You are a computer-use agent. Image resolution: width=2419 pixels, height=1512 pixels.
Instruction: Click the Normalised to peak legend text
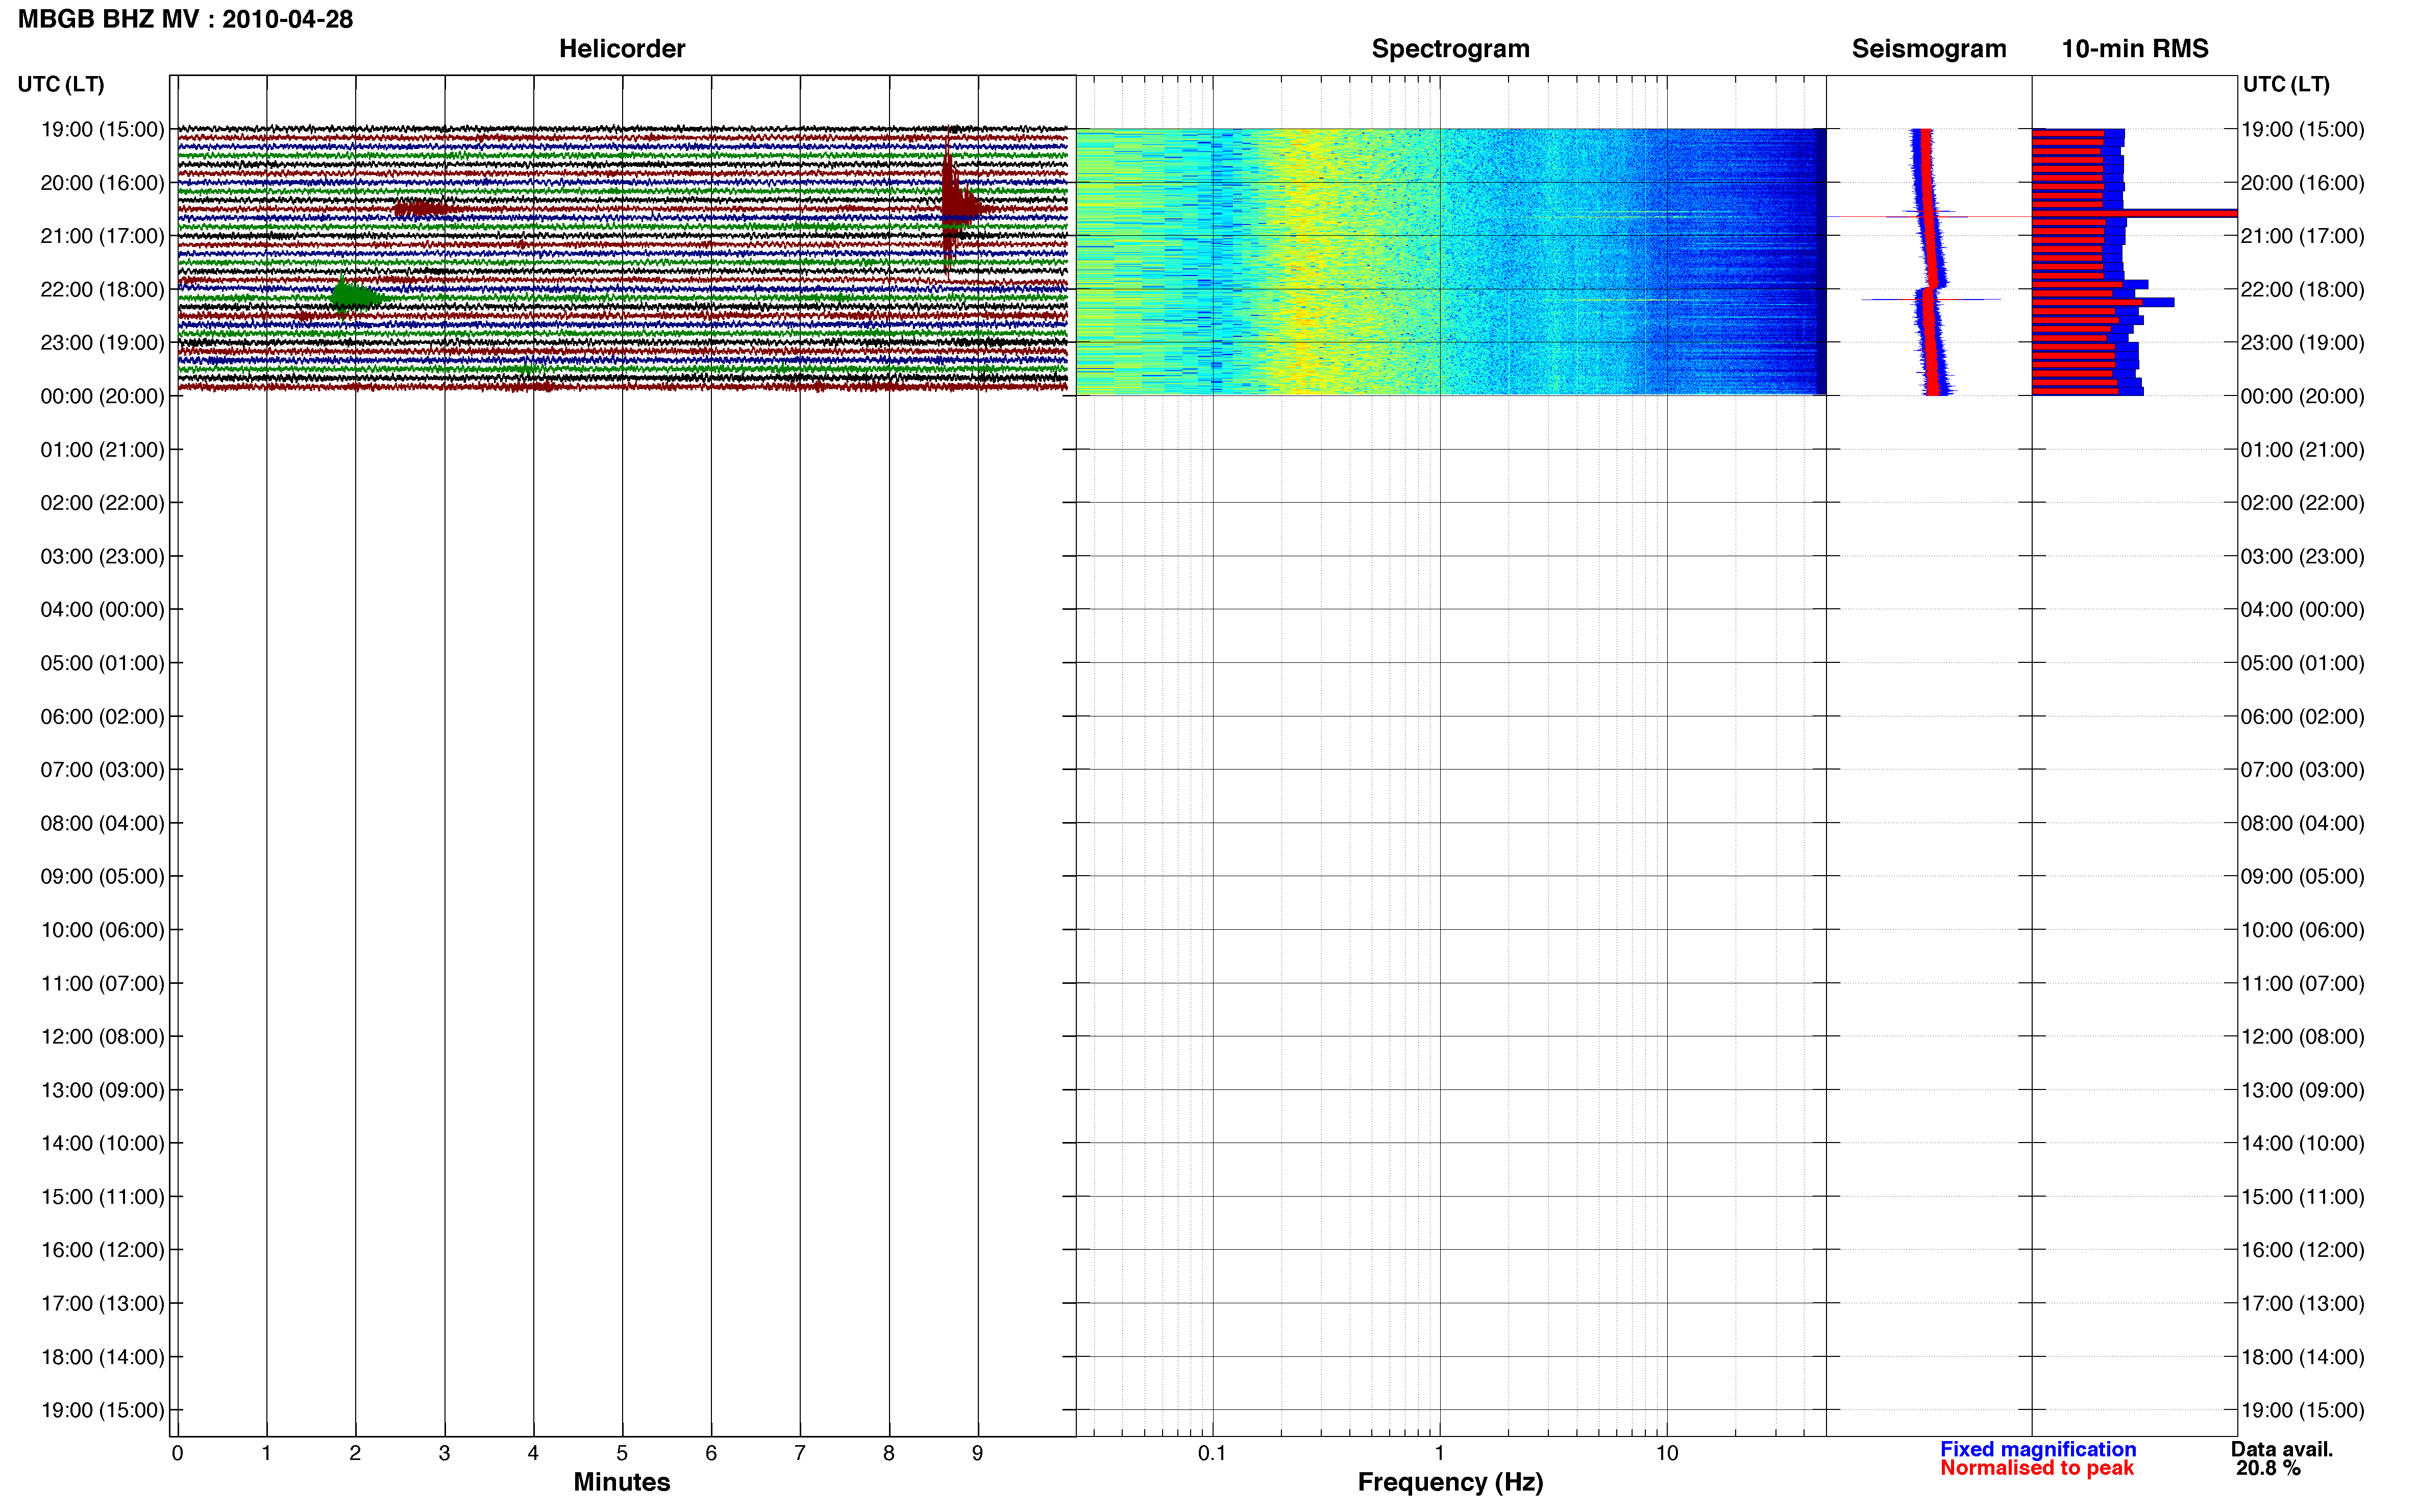2036,1468
